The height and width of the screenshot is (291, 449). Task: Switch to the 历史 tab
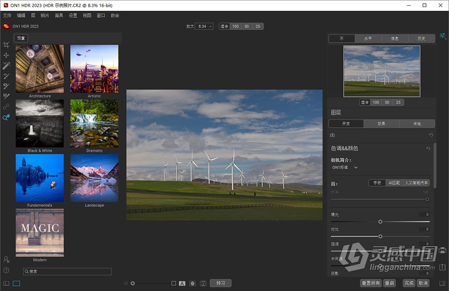tap(421, 38)
